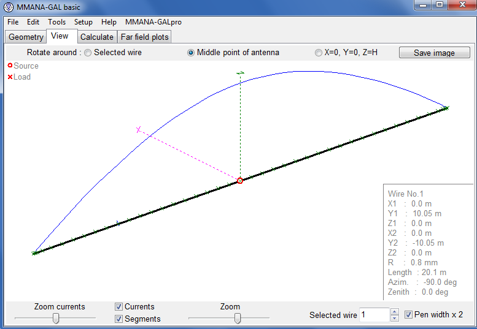Open the Setup menu

click(83, 22)
